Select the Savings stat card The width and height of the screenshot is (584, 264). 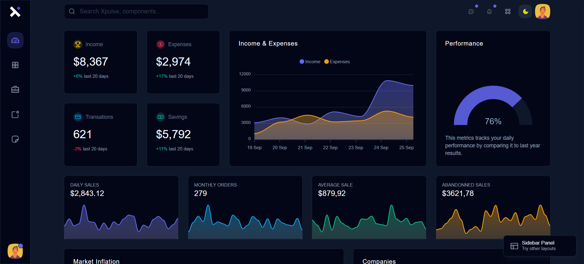coord(183,135)
